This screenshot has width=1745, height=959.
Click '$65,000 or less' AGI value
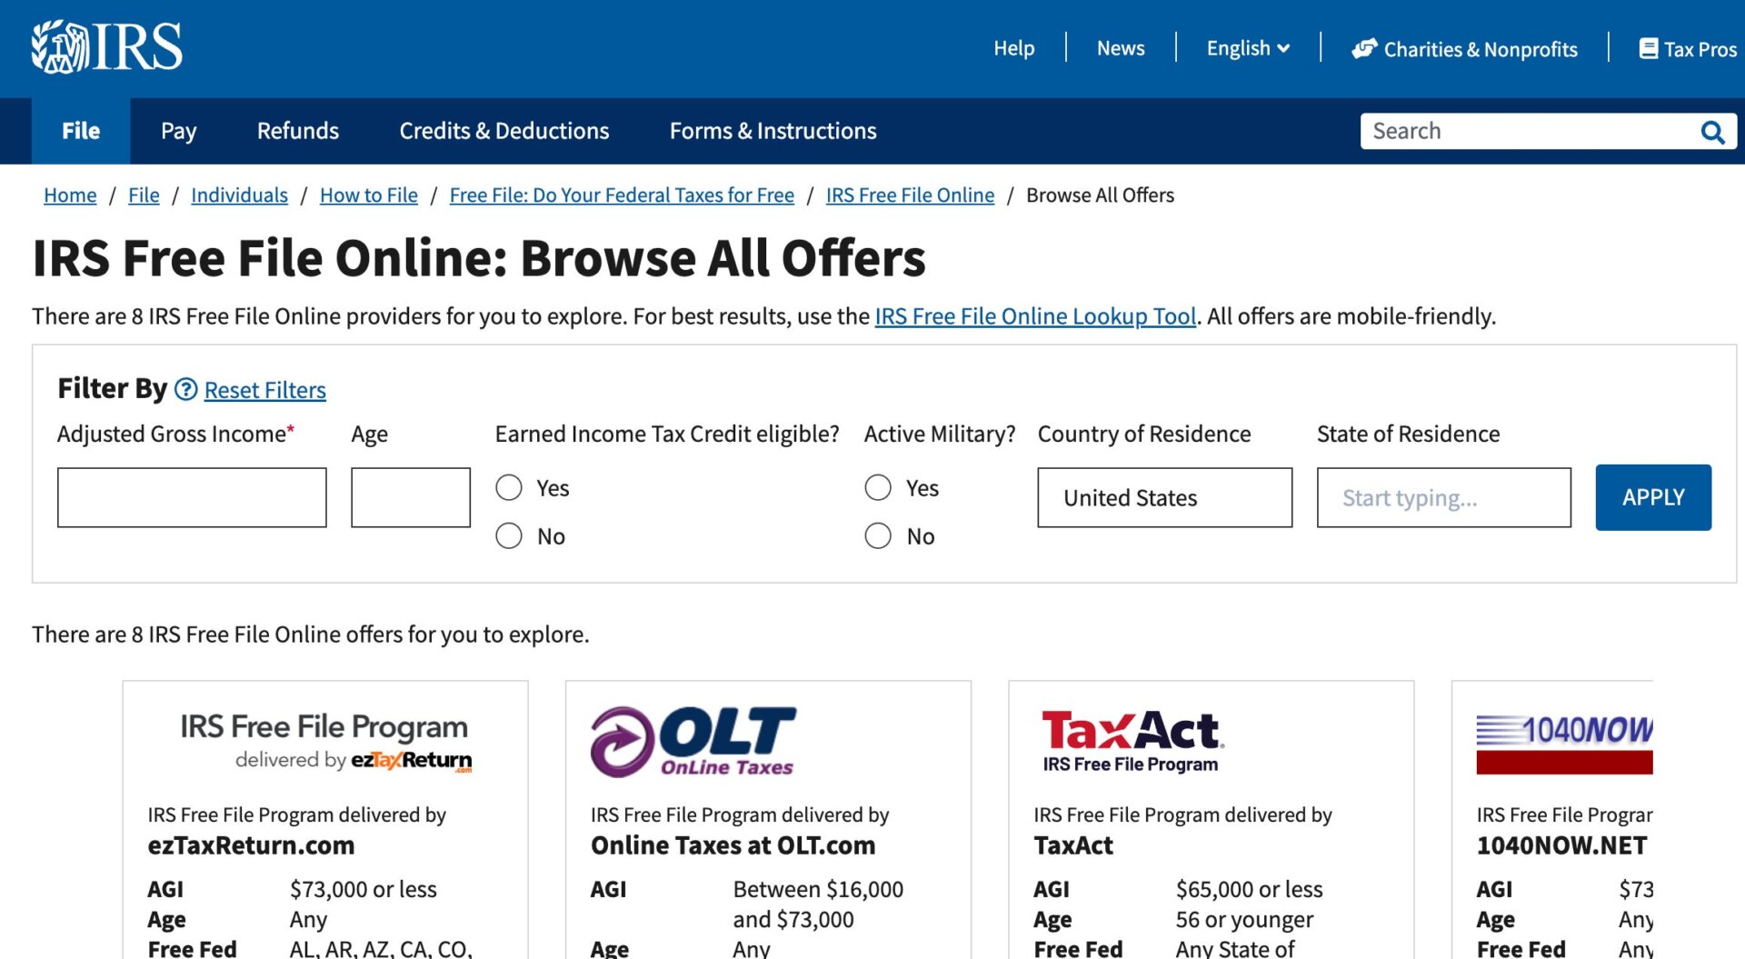pos(1249,889)
